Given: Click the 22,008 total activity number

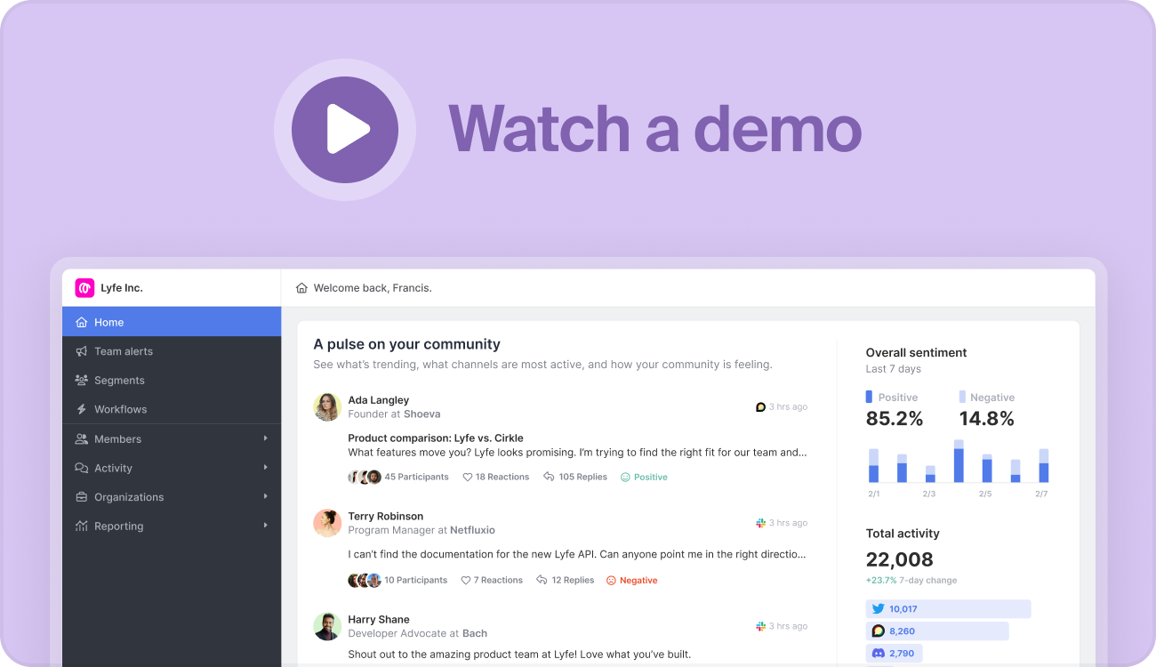Looking at the screenshot, I should (900, 559).
